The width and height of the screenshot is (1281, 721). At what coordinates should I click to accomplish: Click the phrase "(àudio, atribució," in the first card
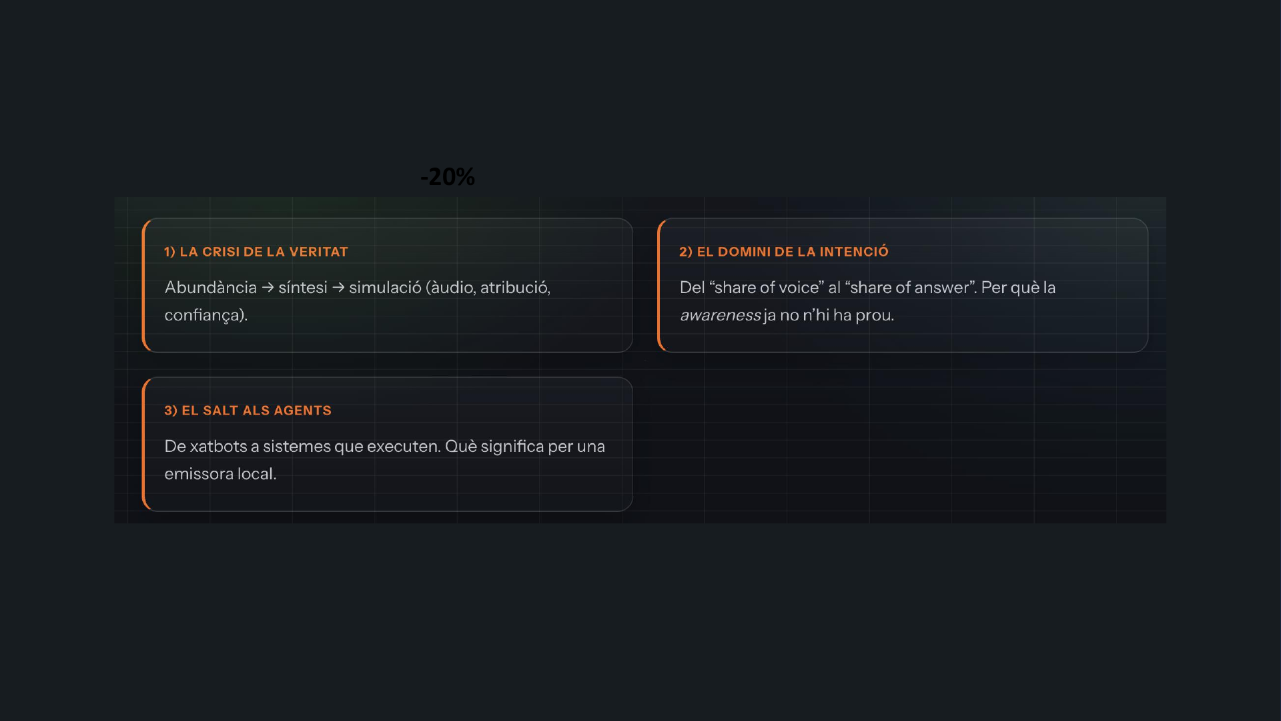click(488, 288)
